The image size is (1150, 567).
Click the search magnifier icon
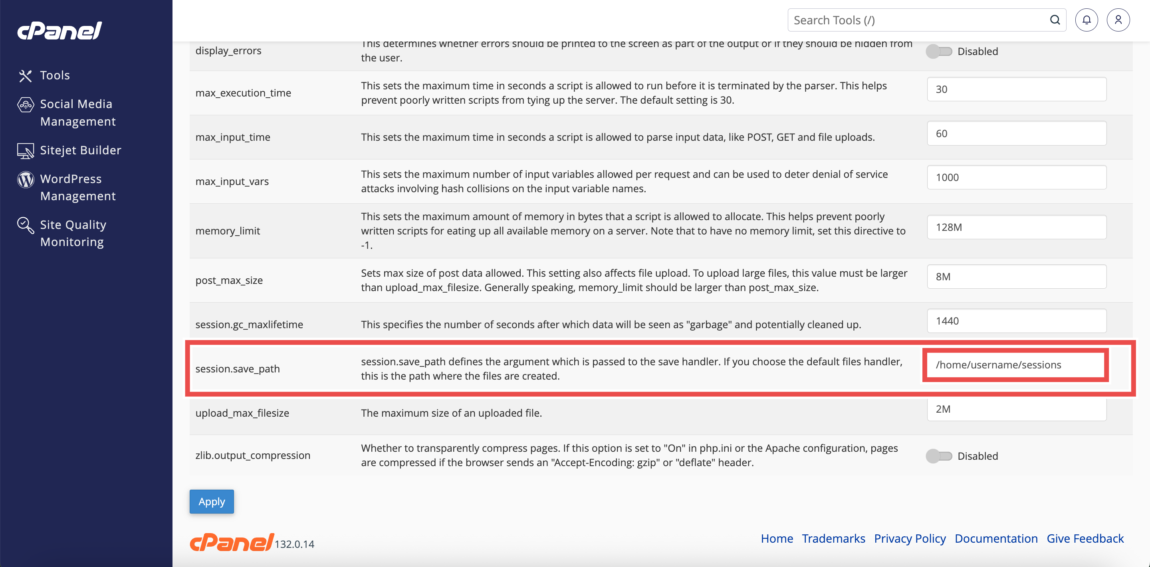click(1055, 20)
